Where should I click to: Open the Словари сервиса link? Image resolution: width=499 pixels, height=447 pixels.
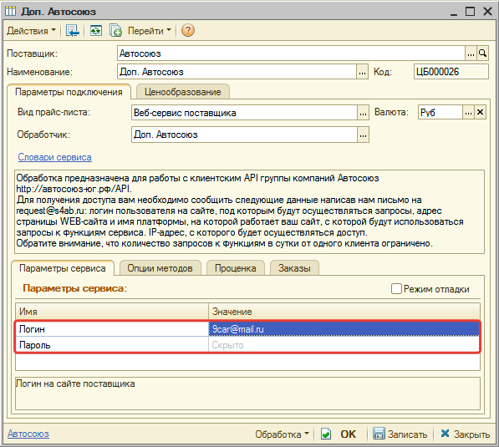pos(54,157)
